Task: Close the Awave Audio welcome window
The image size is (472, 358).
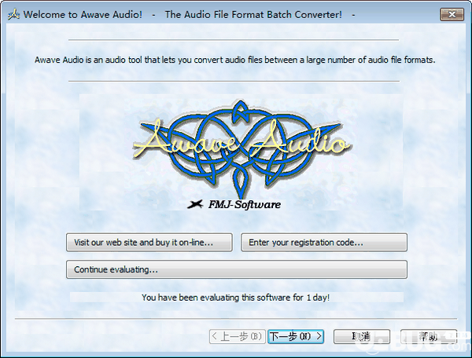Action: tap(452, 14)
